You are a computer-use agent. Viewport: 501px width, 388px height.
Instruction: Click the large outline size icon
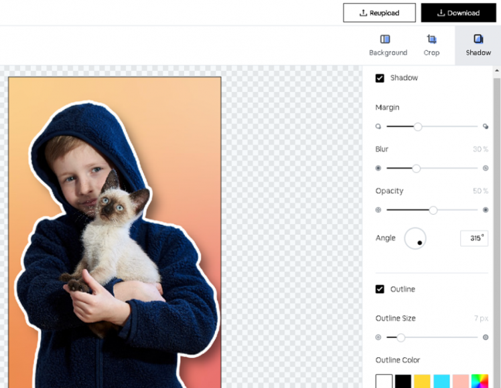click(x=486, y=337)
